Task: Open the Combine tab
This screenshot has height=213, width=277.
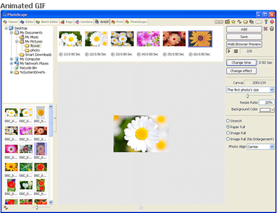Action: pyautogui.click(x=84, y=22)
